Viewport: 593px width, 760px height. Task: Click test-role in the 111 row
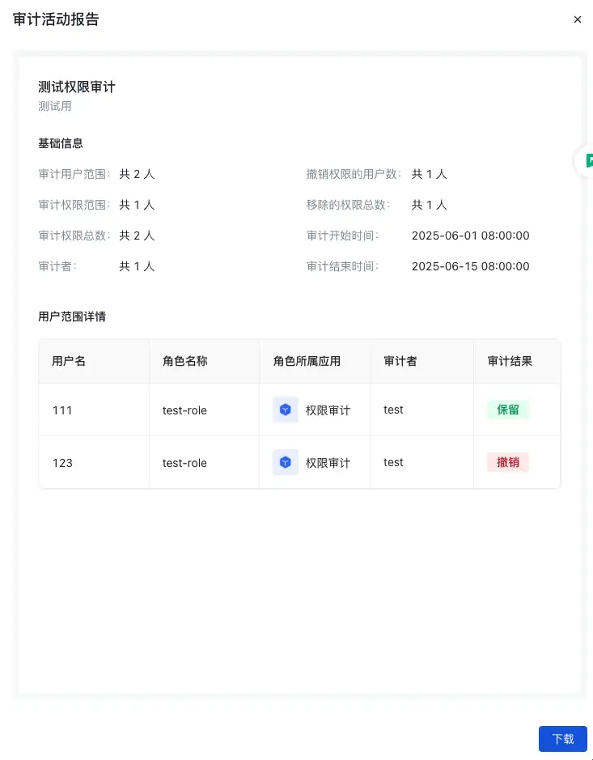click(184, 410)
